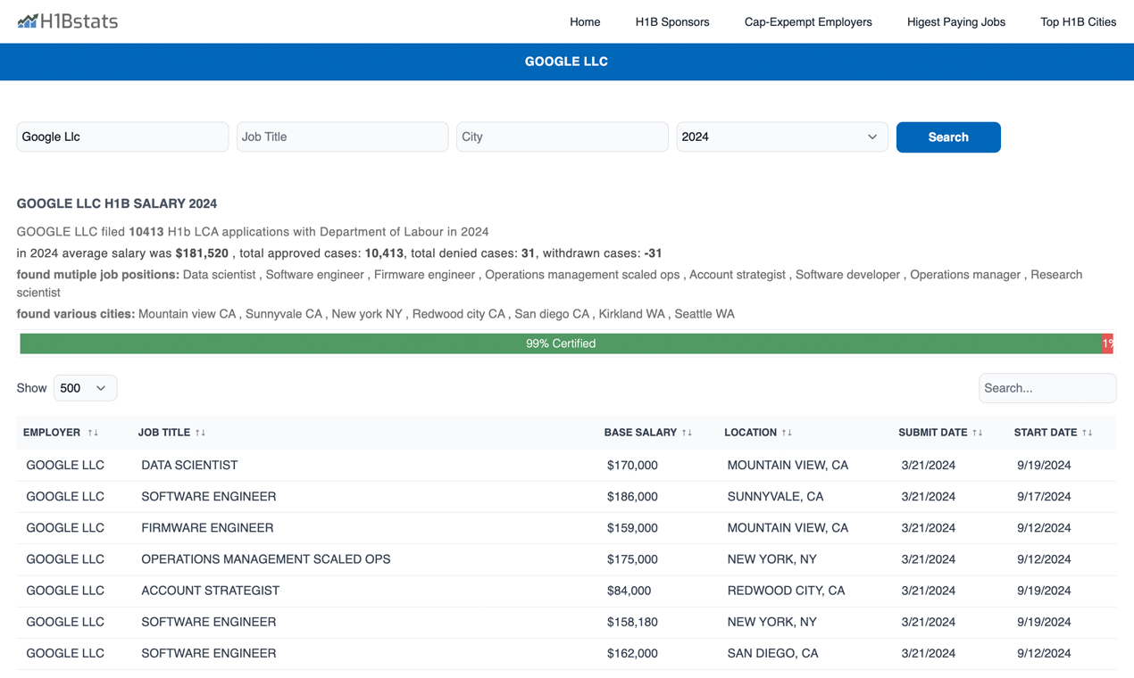Click REDWOOD CITY, CA location cell
This screenshot has height=678, width=1134.
786,591
